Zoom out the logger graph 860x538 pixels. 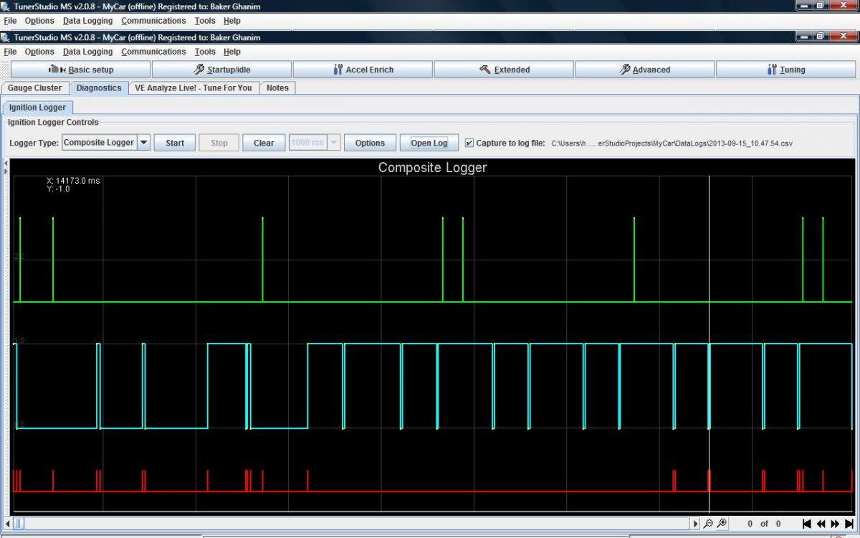pyautogui.click(x=708, y=524)
